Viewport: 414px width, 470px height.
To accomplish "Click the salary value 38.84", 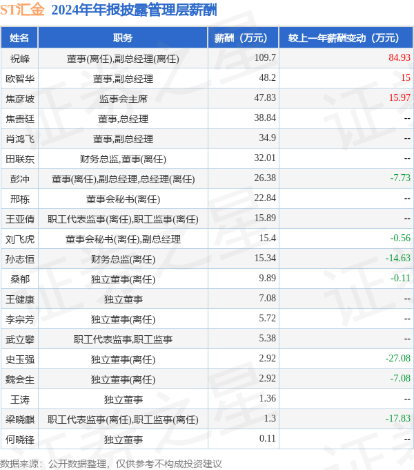I will click(265, 117).
